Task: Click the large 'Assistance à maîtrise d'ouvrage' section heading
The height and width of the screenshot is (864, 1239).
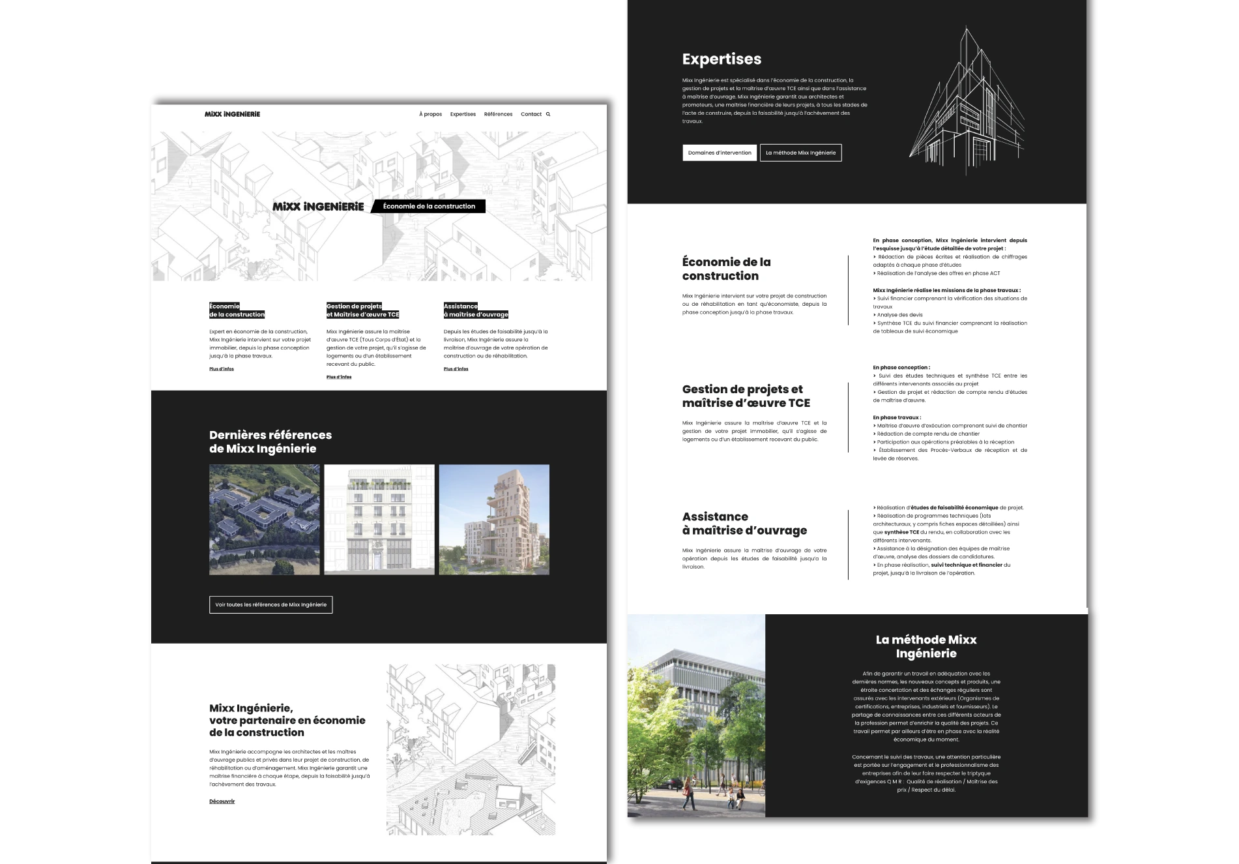Action: (x=744, y=524)
